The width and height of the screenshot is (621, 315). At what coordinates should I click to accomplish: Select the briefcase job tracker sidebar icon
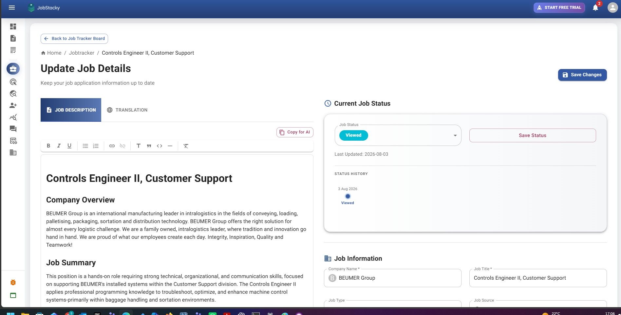[13, 69]
